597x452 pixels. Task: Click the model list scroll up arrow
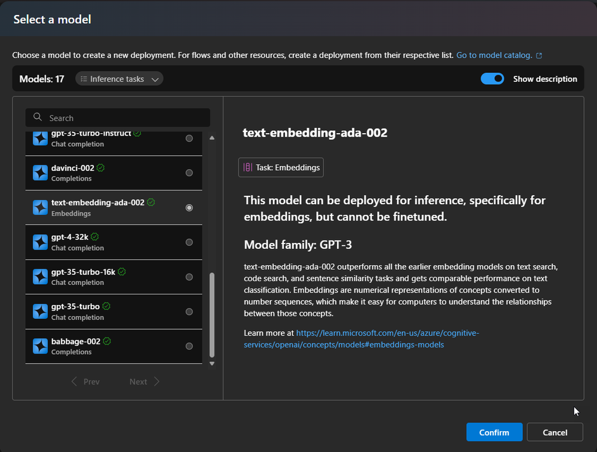pyautogui.click(x=212, y=138)
